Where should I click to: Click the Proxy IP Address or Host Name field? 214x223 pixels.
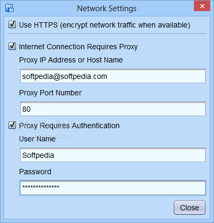[113, 76]
